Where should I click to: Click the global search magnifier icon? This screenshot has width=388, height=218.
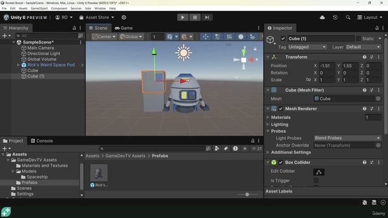point(348,18)
